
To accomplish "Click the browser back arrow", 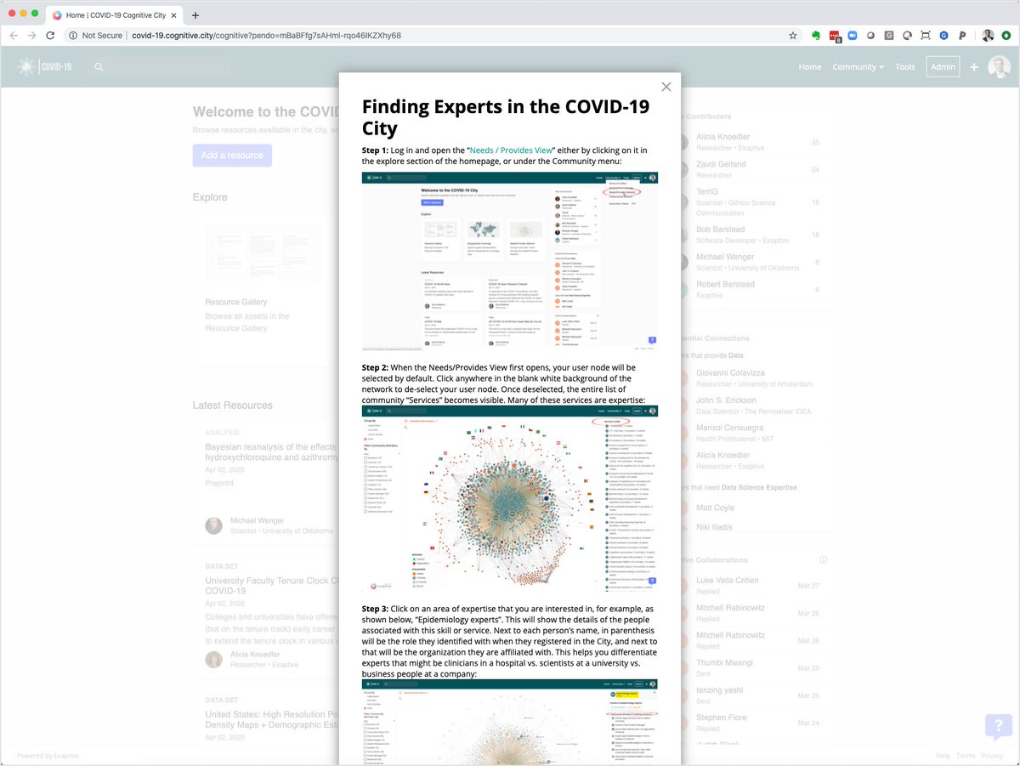I will (x=13, y=36).
